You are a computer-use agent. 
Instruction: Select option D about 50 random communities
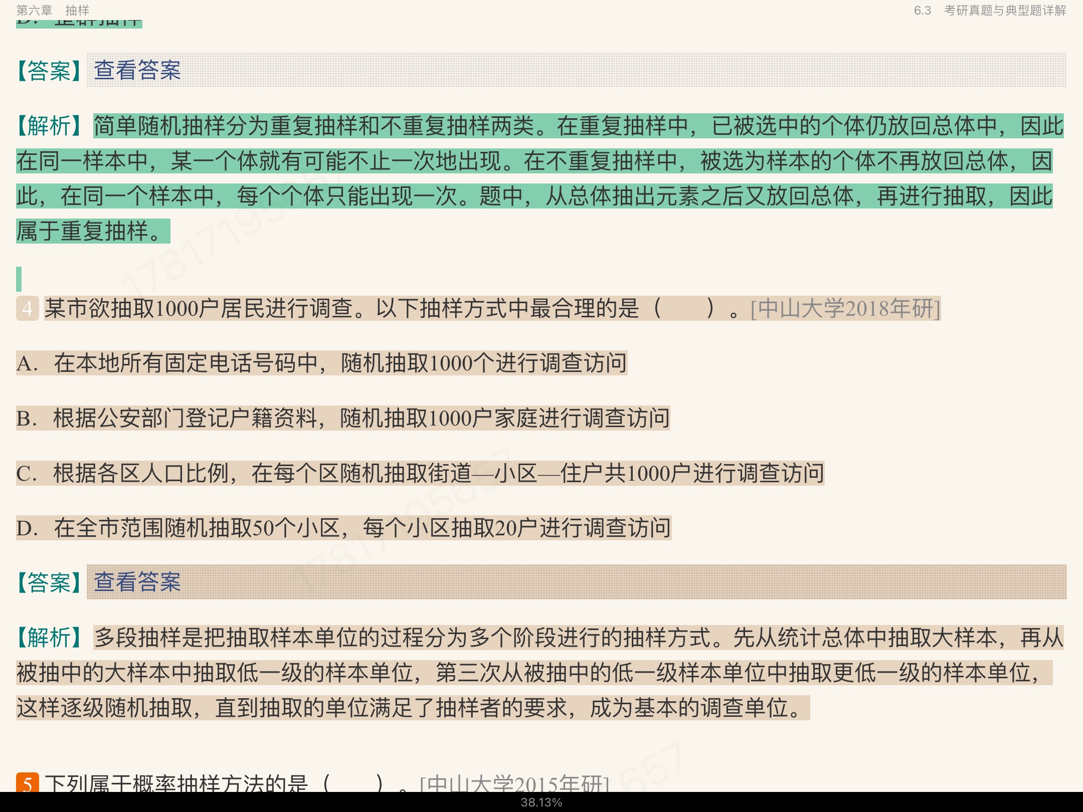point(344,528)
